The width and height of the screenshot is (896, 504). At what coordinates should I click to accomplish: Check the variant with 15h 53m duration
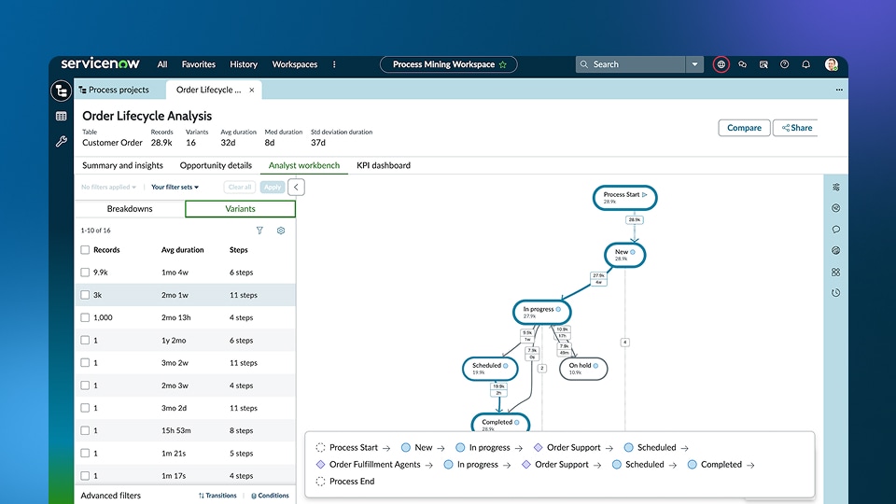[x=85, y=431]
